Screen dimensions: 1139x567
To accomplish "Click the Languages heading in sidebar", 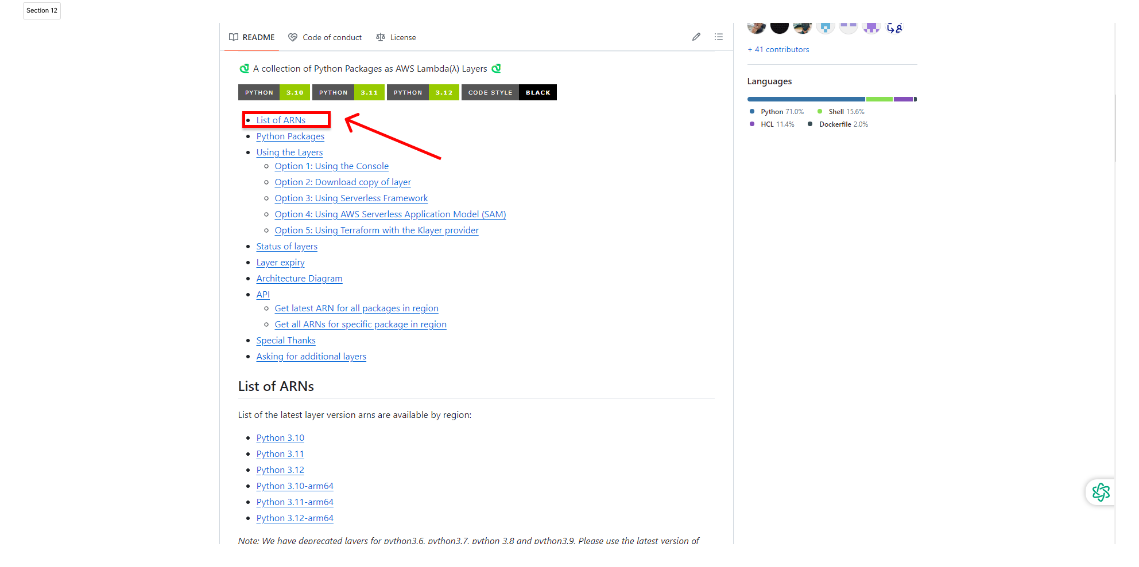I will pyautogui.click(x=769, y=81).
